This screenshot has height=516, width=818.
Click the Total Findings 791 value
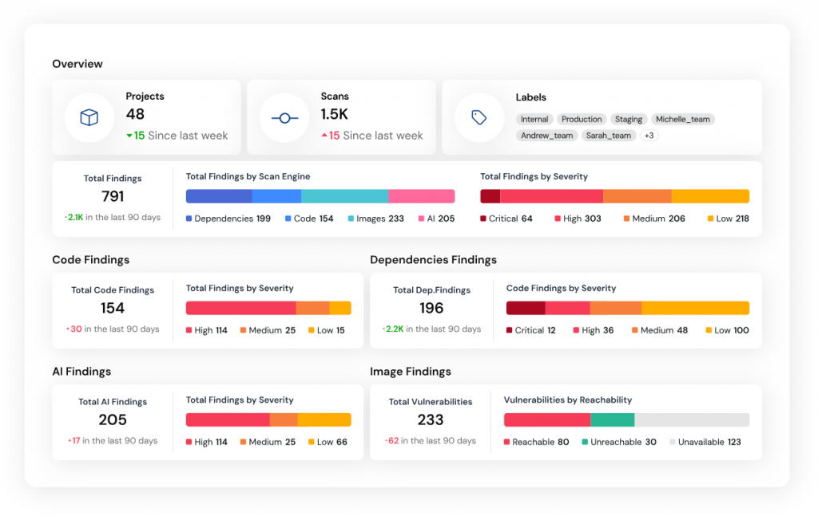[x=113, y=196]
